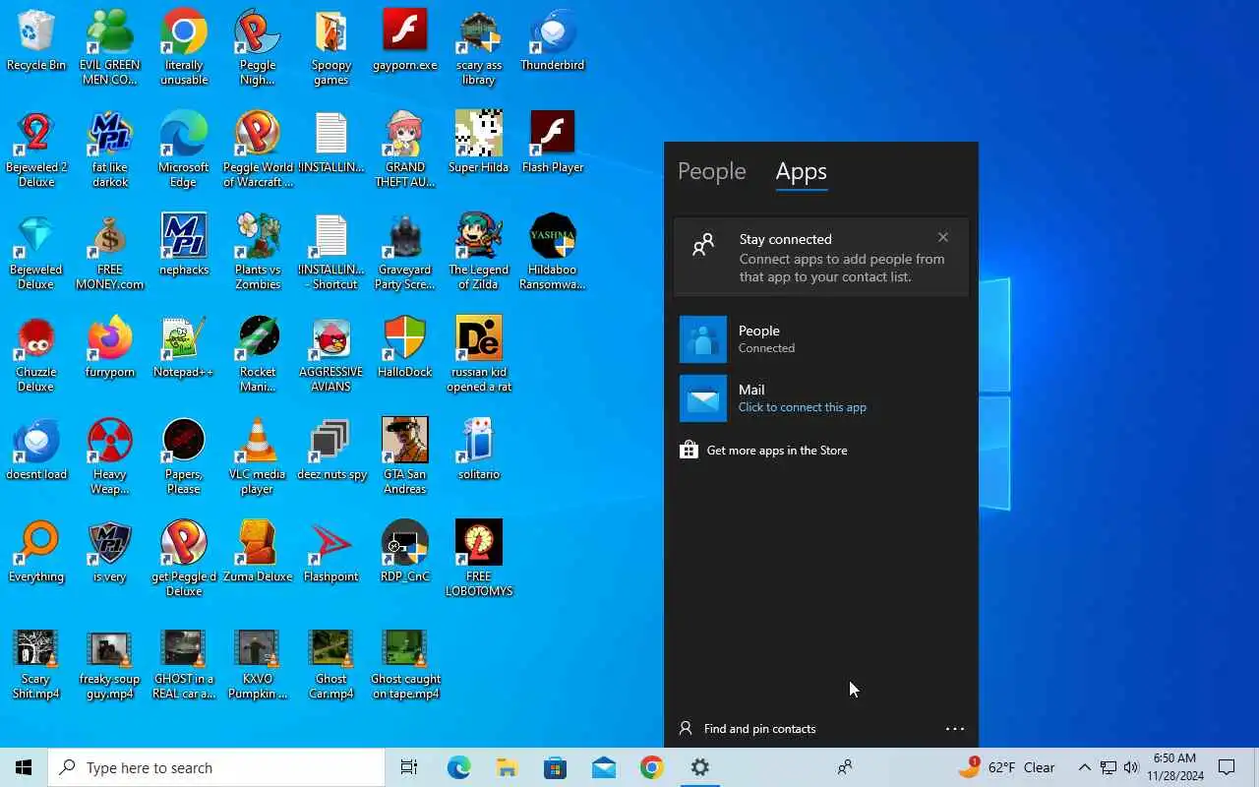Select the Super Hilda icon
This screenshot has height=787, width=1259.
[x=479, y=144]
